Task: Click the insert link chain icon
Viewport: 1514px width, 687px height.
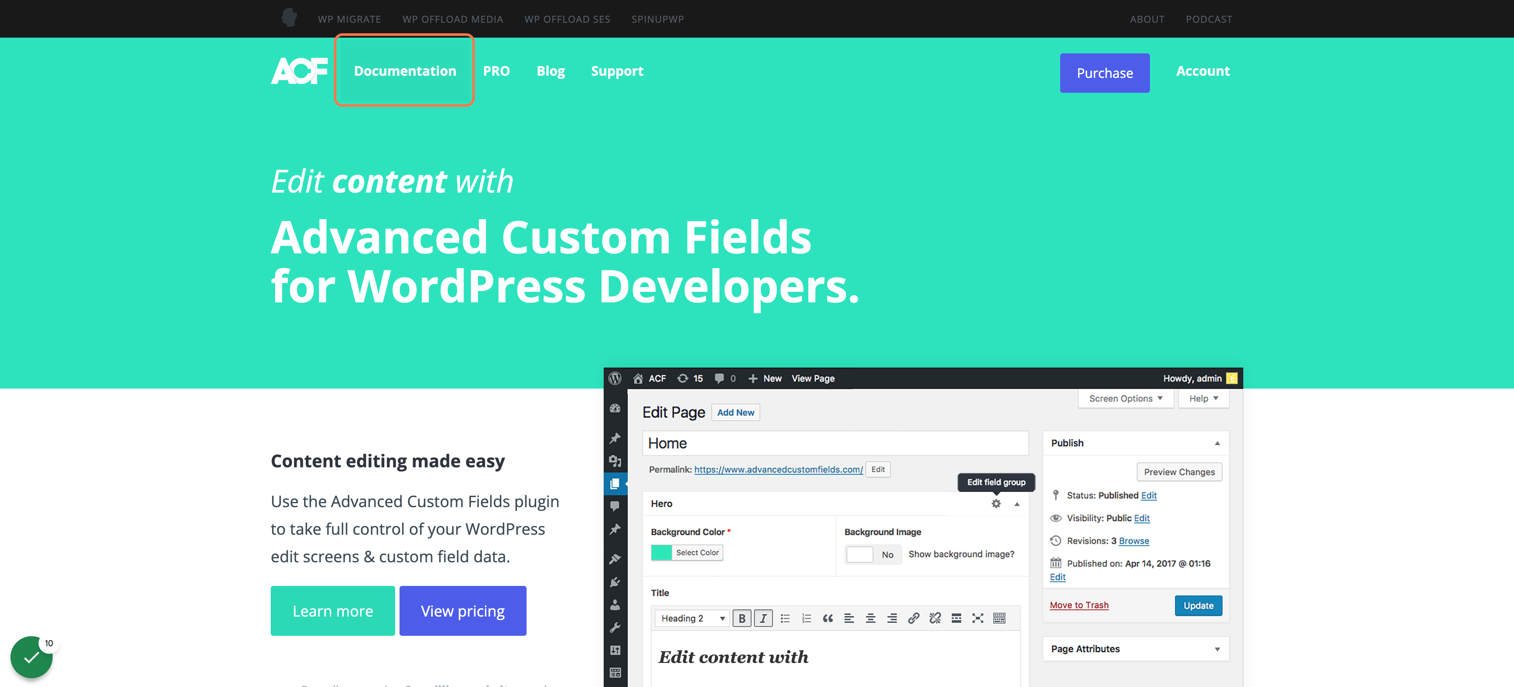Action: coord(913,618)
